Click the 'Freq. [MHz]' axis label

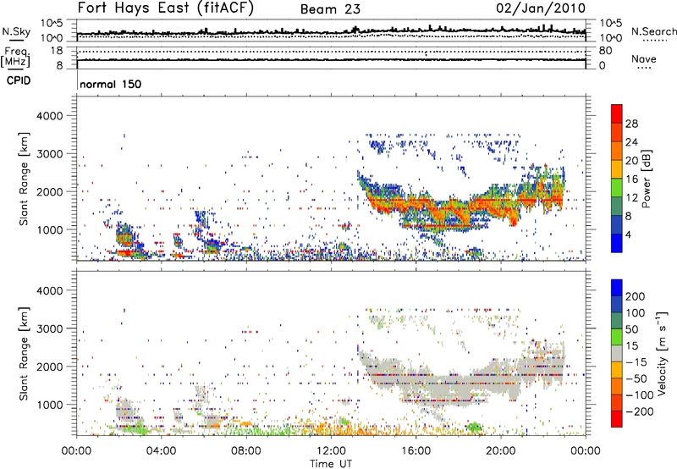click(x=16, y=57)
